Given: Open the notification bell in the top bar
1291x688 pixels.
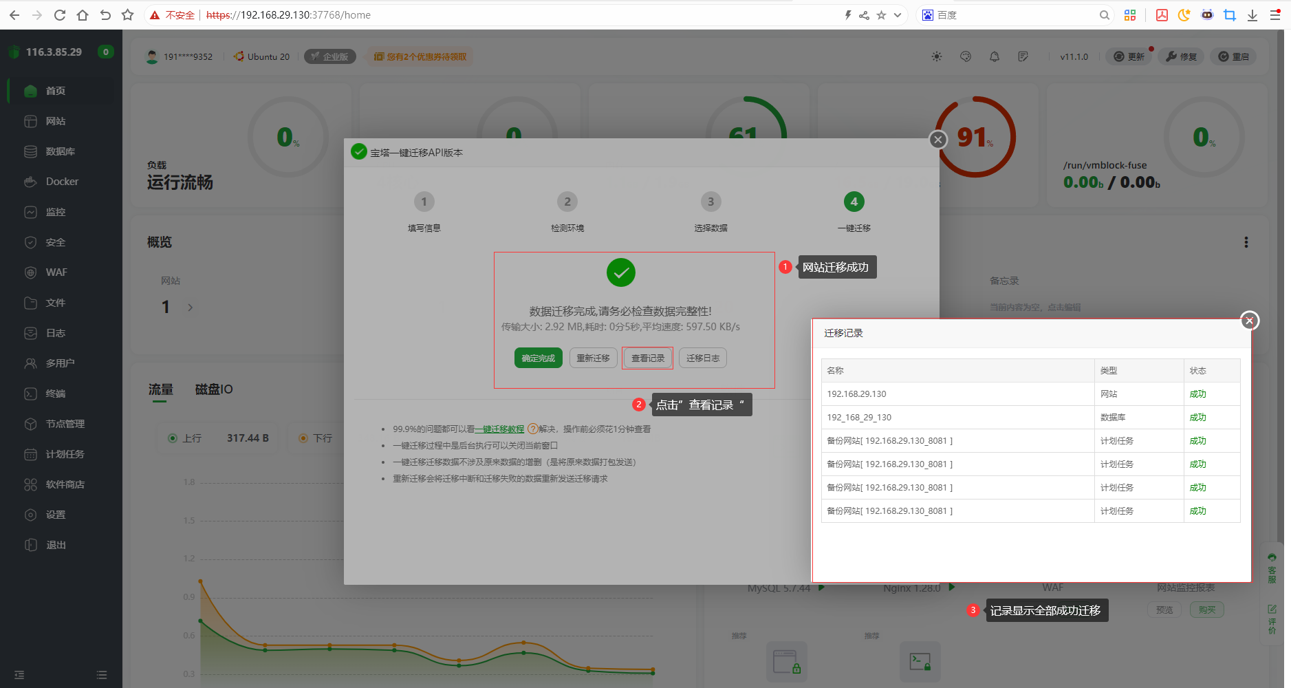Looking at the screenshot, I should pos(994,56).
